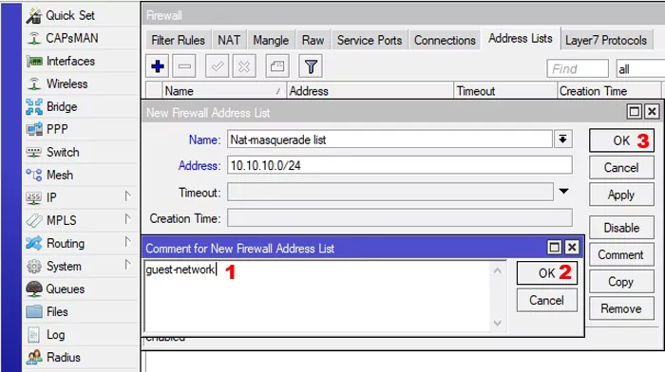The width and height of the screenshot is (665, 372).
Task: Click OK in New Firewall Address List
Action: pos(621,140)
